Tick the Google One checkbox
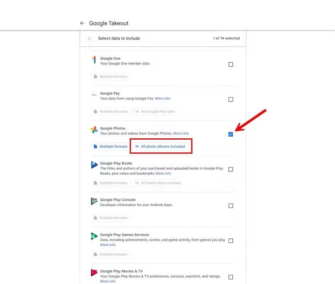 231,65
